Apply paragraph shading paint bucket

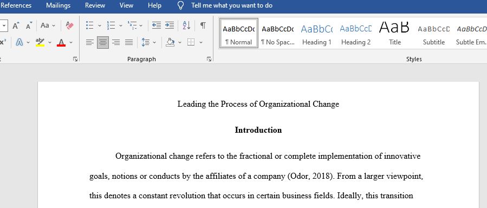pos(170,42)
